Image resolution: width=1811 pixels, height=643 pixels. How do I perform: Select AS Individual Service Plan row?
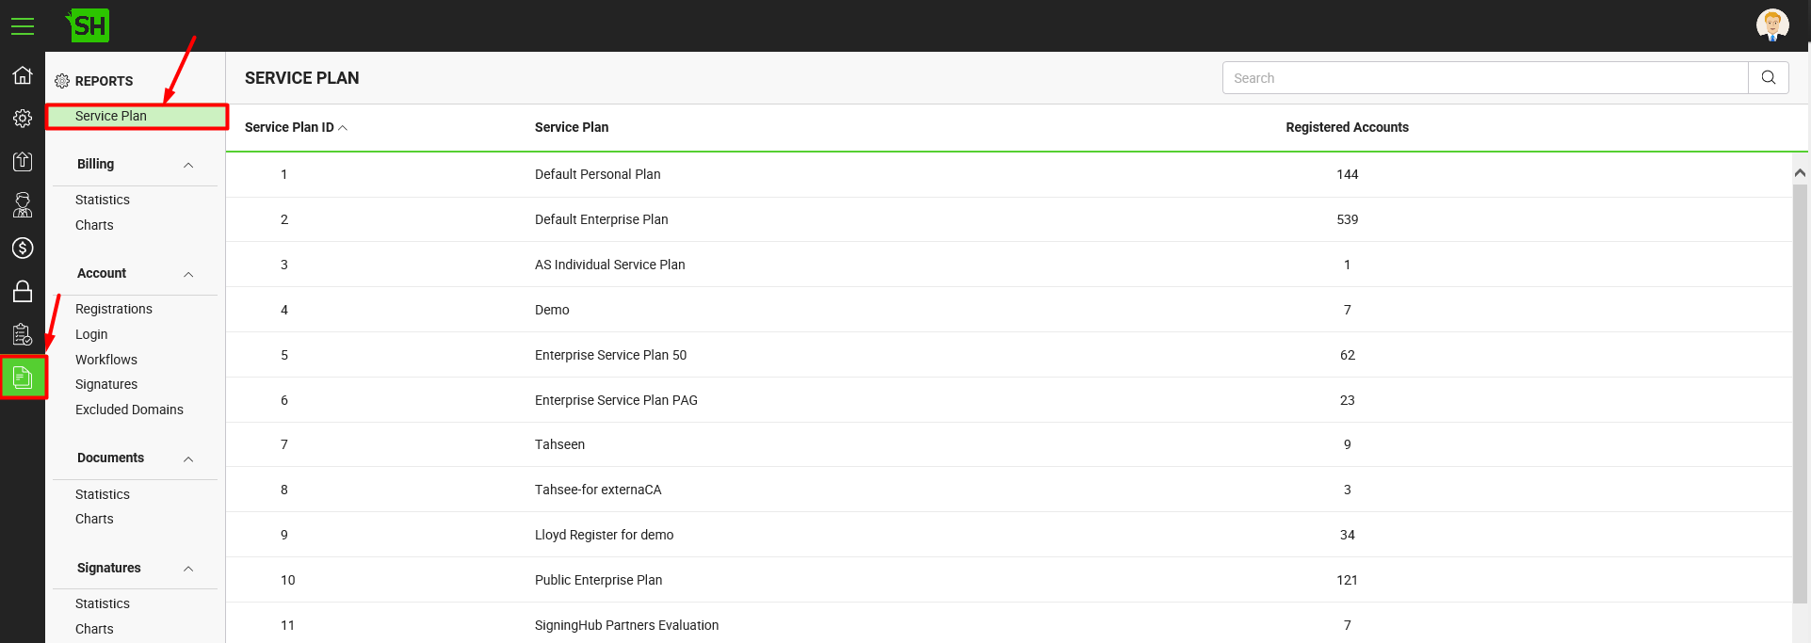coord(1009,265)
